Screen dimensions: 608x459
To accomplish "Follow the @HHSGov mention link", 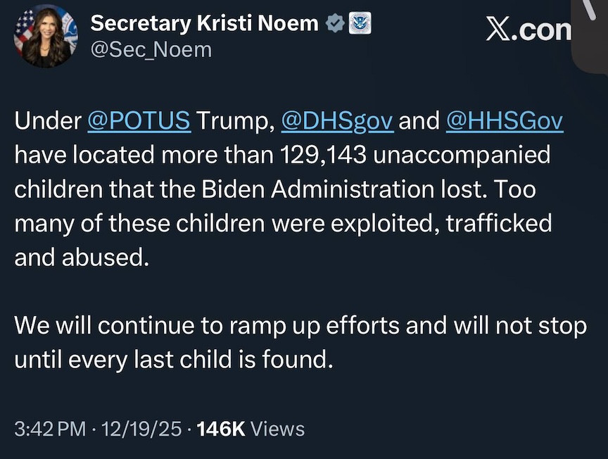I will (x=504, y=120).
